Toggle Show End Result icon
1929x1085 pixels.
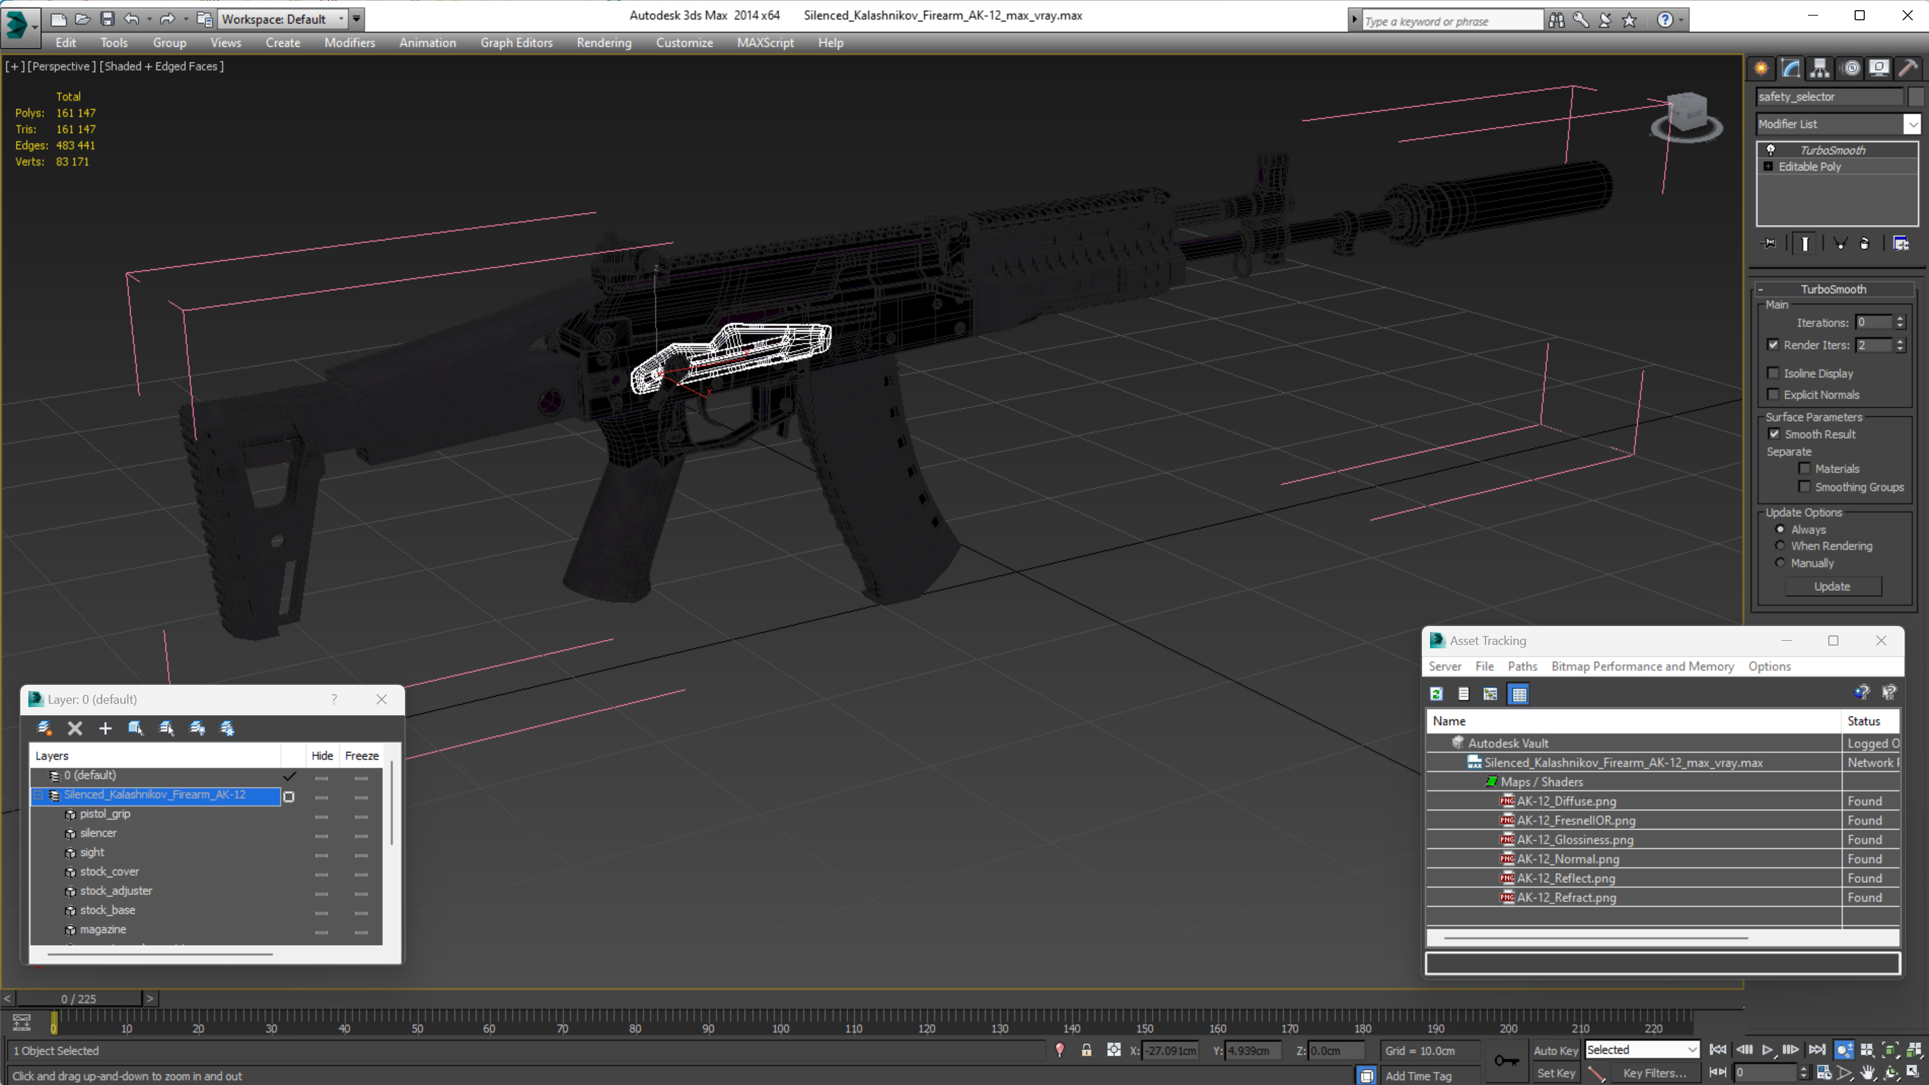click(1805, 243)
